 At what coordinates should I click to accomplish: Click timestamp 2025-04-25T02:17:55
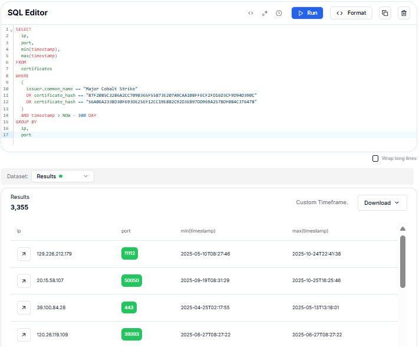[205, 307]
